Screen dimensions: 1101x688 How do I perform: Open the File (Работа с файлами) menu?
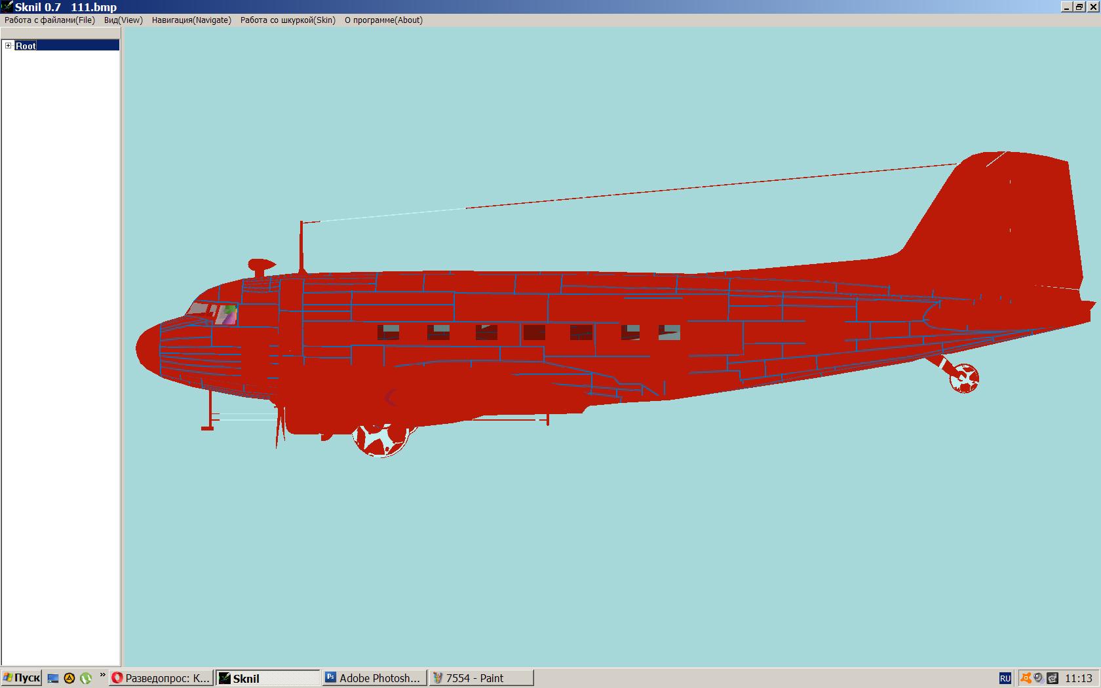click(x=49, y=20)
